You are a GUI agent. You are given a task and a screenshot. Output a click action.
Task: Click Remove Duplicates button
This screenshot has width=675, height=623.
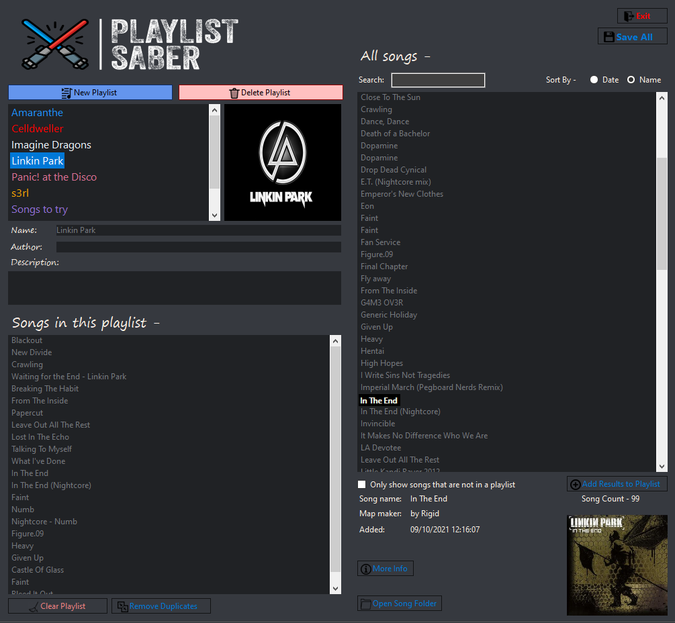click(x=161, y=606)
